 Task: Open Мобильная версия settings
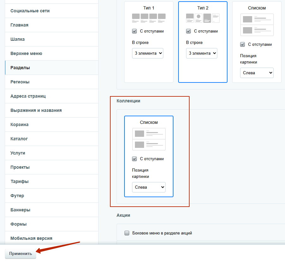[31, 238]
